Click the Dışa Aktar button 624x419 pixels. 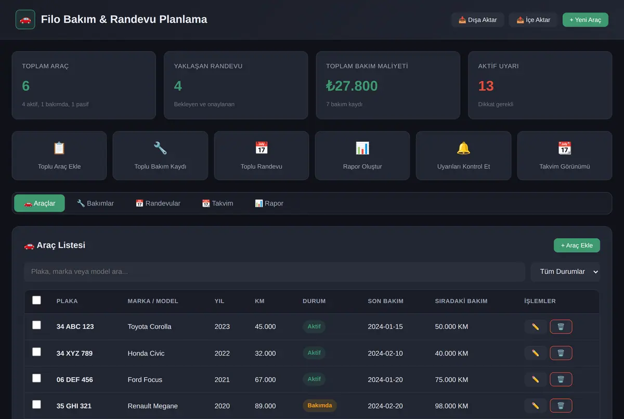[x=478, y=20]
